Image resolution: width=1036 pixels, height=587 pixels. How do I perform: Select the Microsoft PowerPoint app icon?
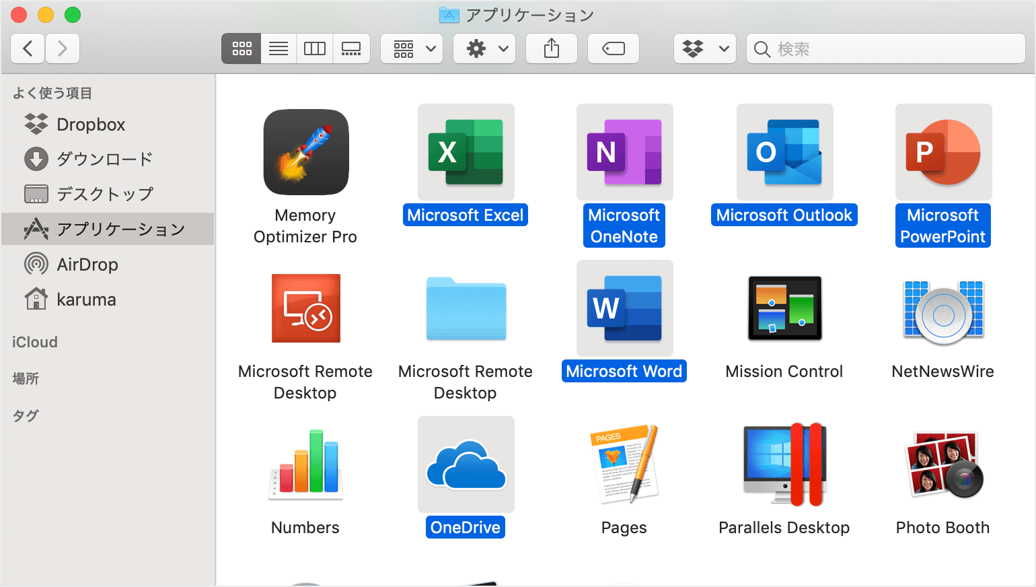(944, 152)
